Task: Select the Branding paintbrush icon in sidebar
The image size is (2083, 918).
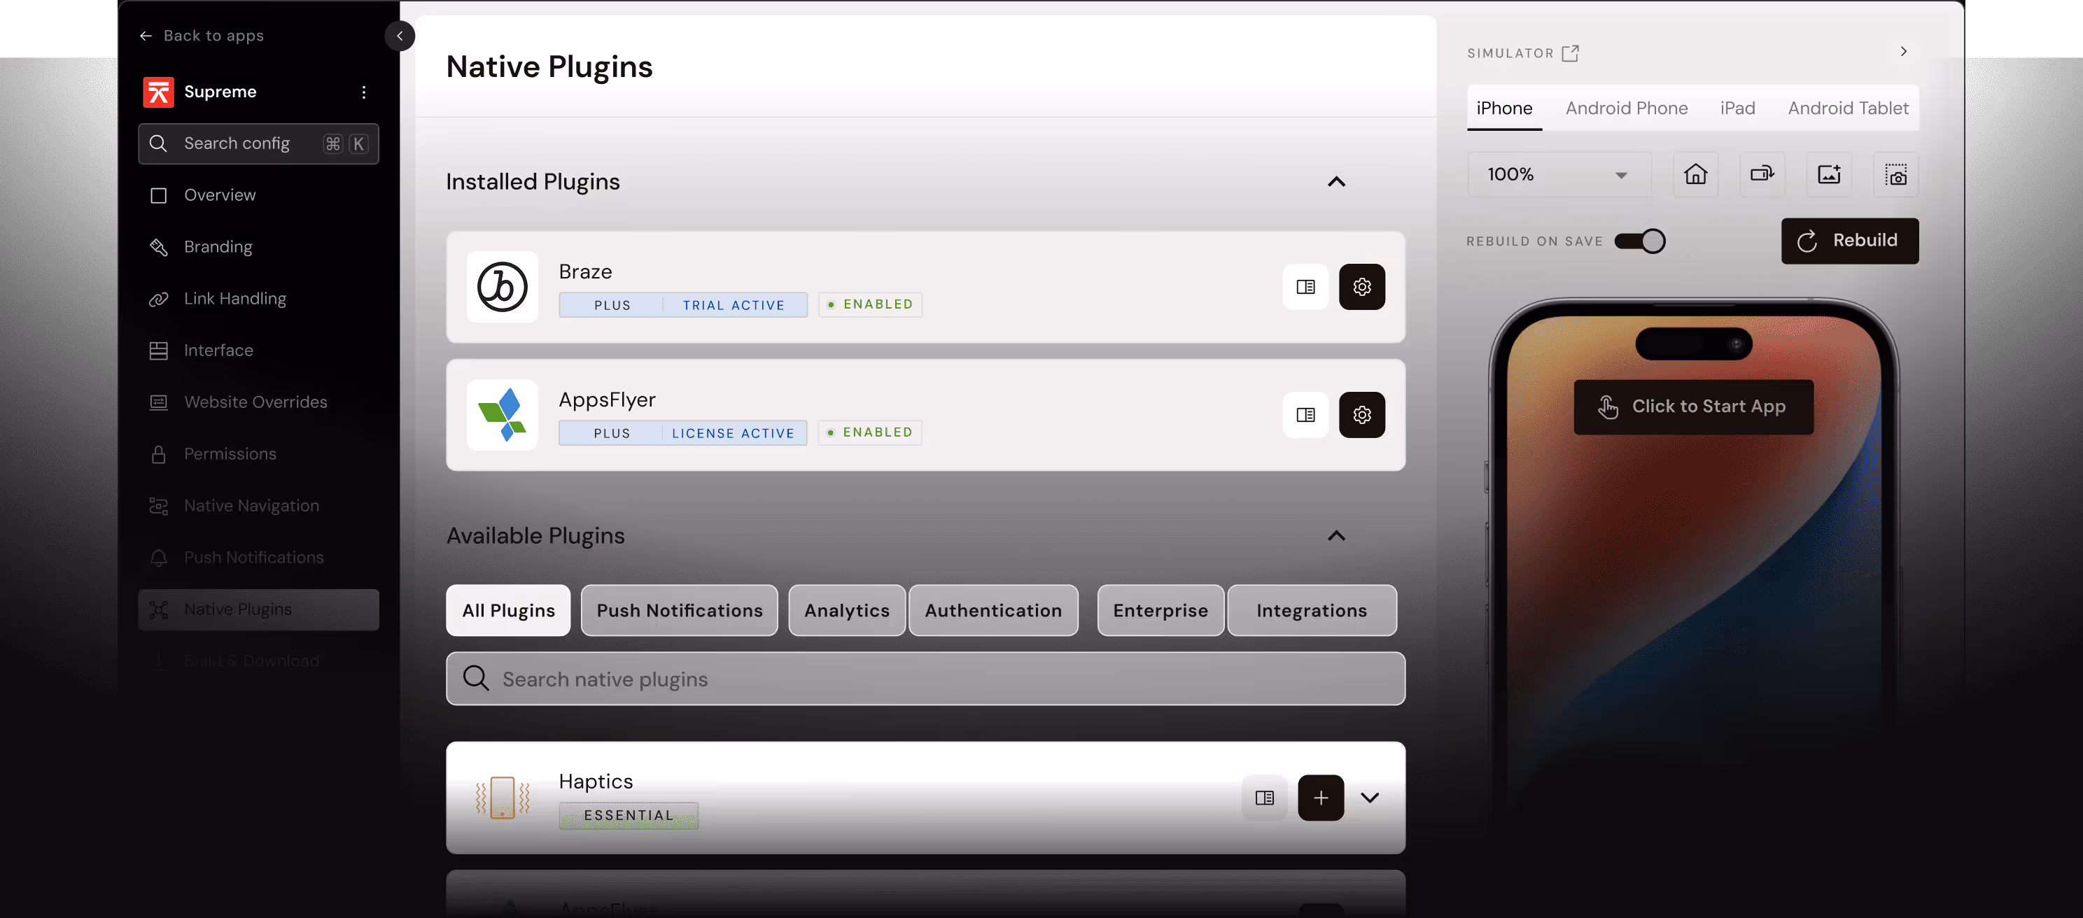Action: [158, 246]
